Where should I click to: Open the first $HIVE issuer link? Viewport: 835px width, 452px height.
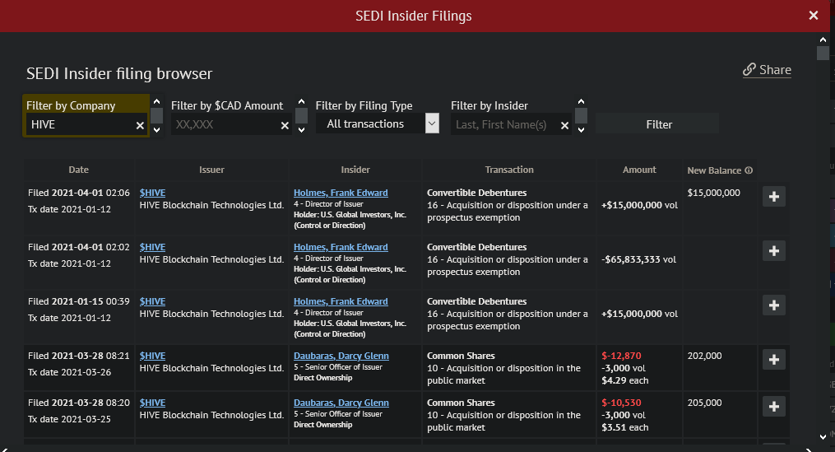click(152, 193)
